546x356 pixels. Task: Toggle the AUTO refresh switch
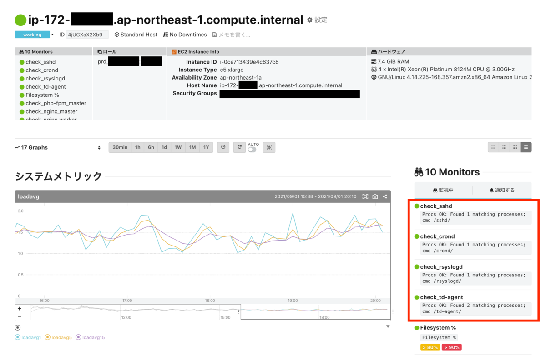(x=252, y=150)
